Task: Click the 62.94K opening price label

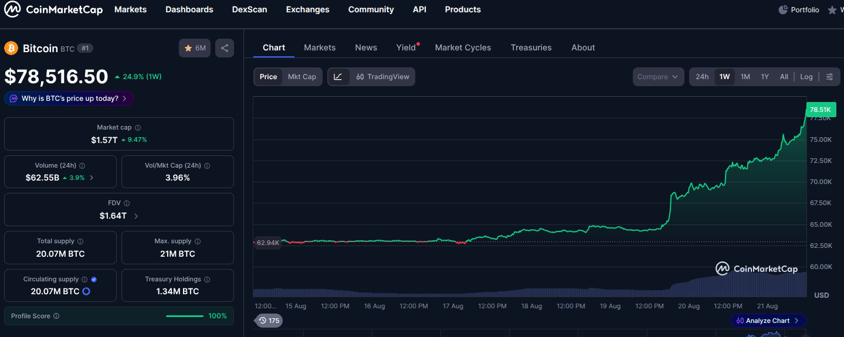Action: (268, 243)
